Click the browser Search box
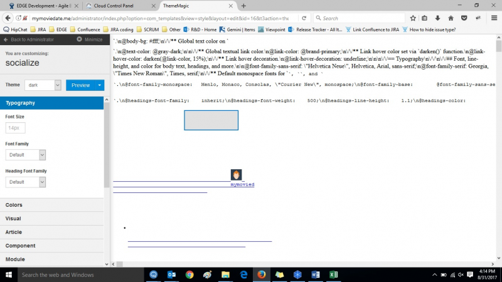 click(359, 18)
